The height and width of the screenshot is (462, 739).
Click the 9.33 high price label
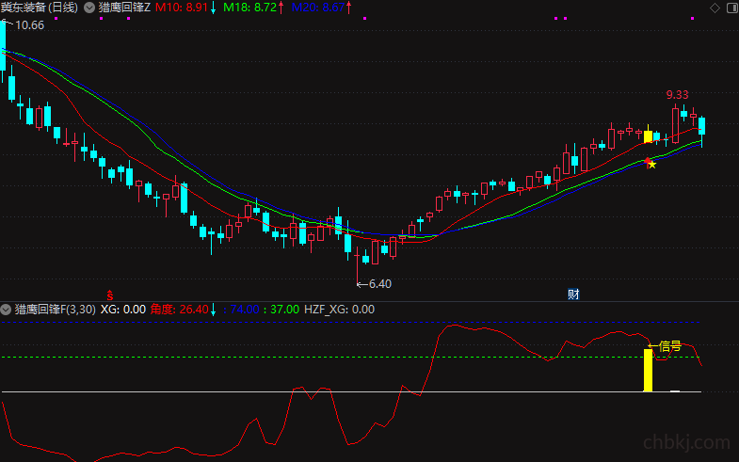pos(677,95)
